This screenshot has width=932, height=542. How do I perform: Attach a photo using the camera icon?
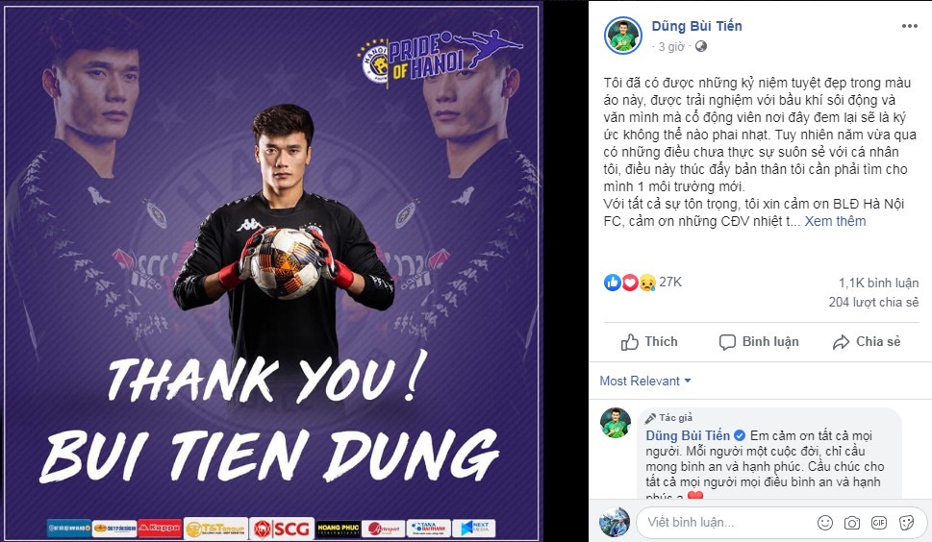(x=852, y=523)
